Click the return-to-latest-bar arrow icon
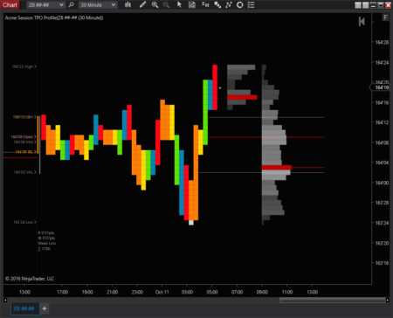393x318 pixels. [x=362, y=21]
